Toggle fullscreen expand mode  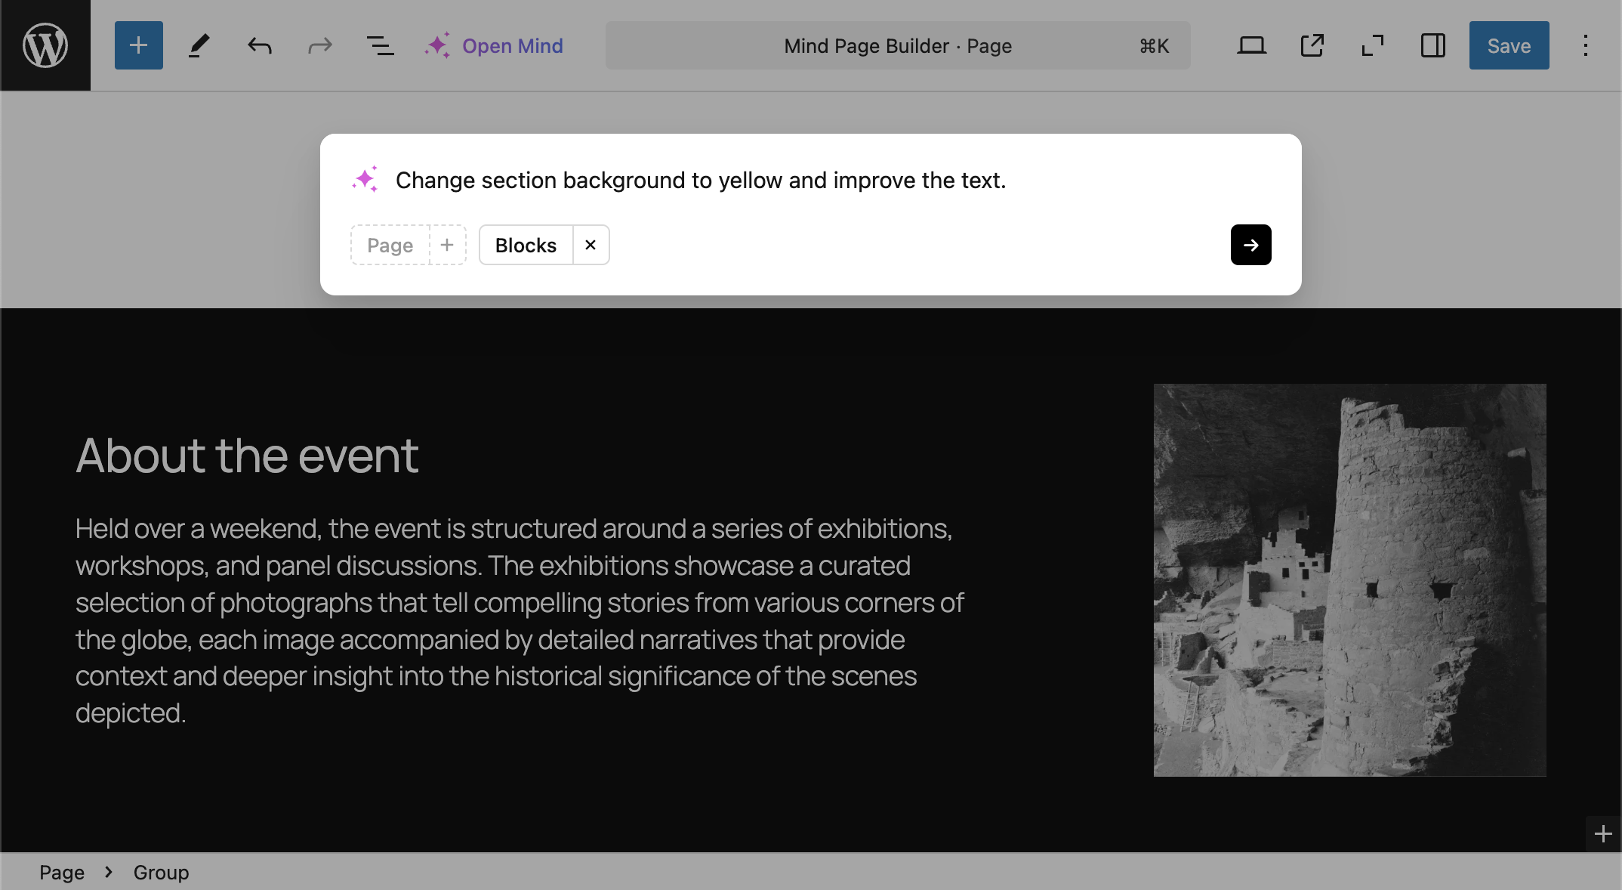pyautogui.click(x=1373, y=45)
